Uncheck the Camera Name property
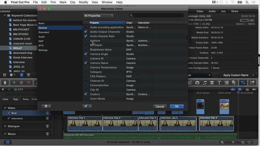The width and height of the screenshot is (260, 146). coord(86,63)
